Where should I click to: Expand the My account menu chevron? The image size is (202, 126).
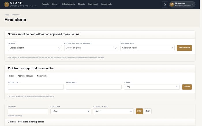point(193,5)
